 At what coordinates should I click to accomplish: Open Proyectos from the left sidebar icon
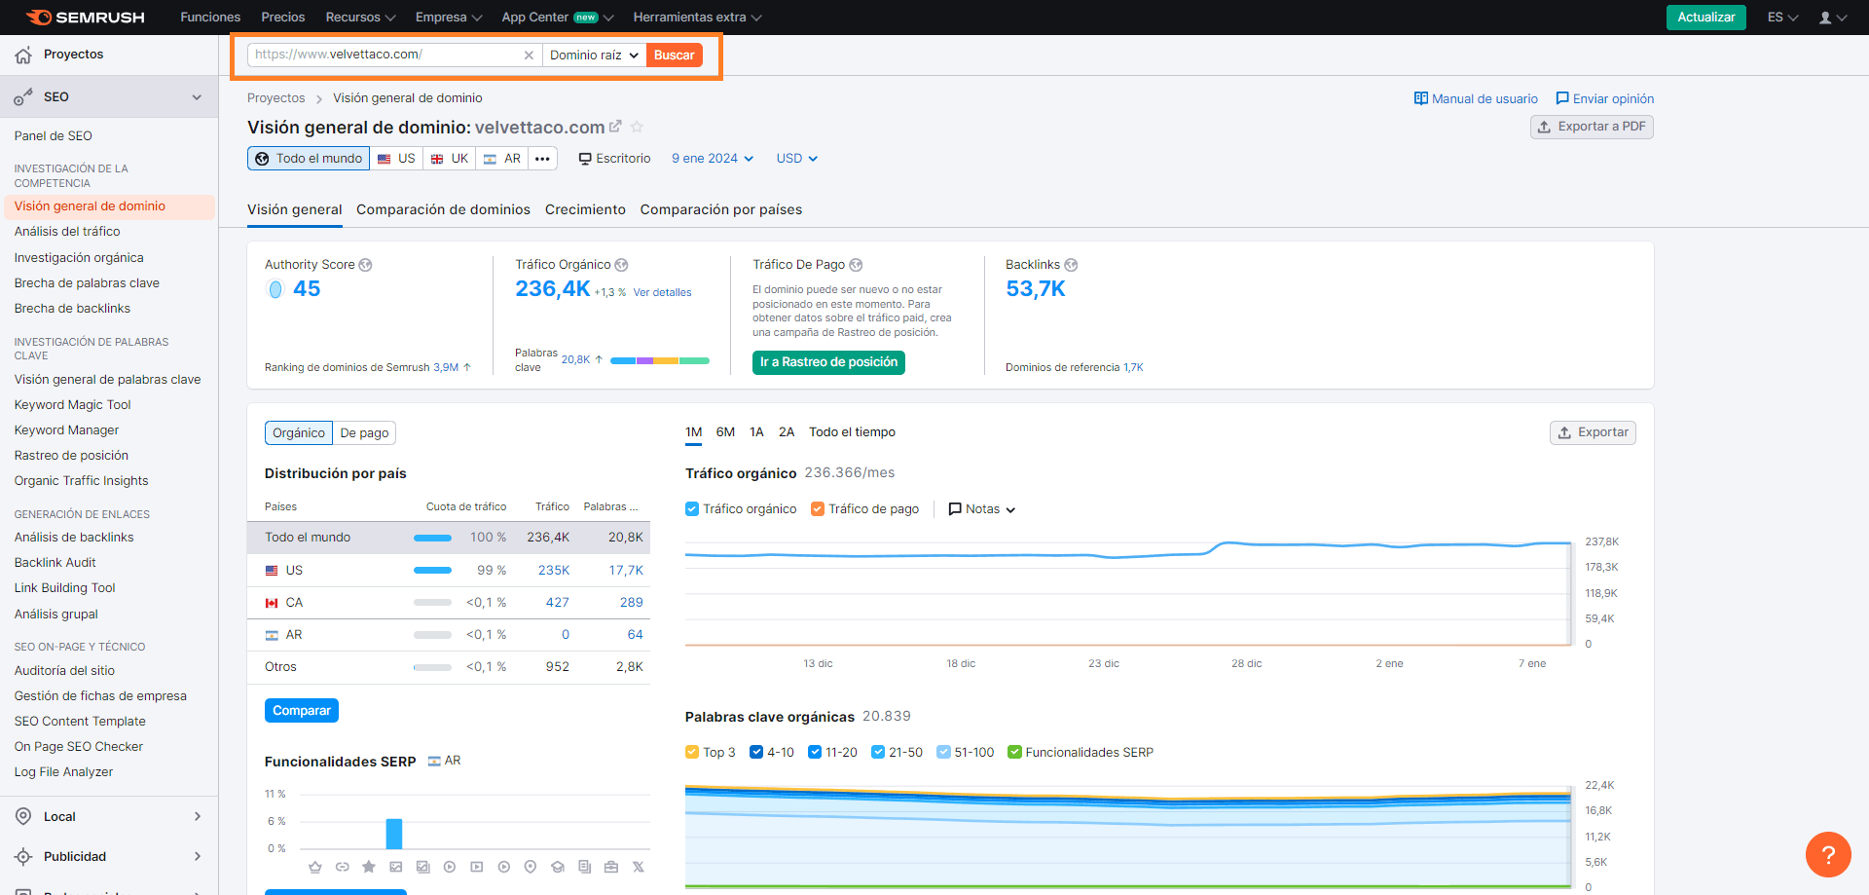coord(21,56)
